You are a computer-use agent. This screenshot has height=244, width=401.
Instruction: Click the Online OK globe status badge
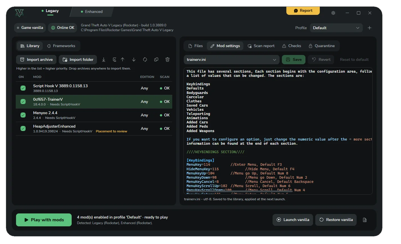pos(63,28)
